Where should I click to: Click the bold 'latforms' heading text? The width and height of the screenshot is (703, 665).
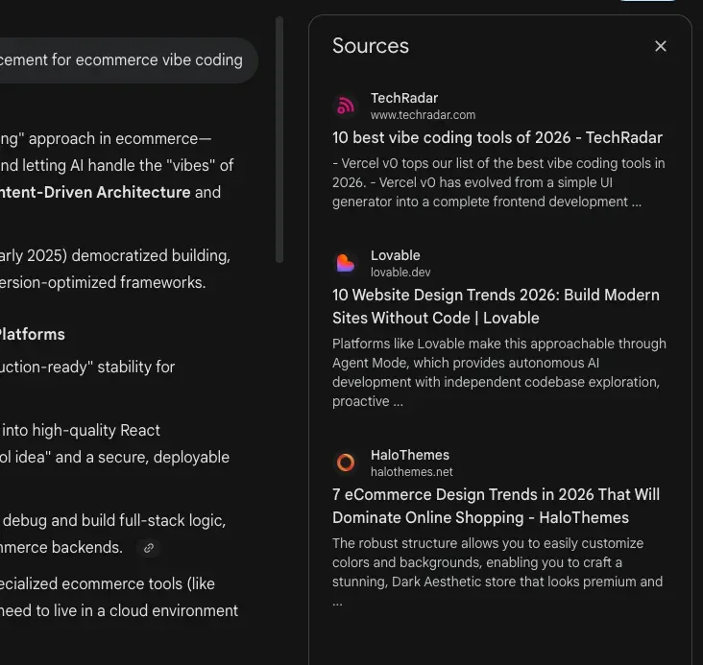point(33,334)
